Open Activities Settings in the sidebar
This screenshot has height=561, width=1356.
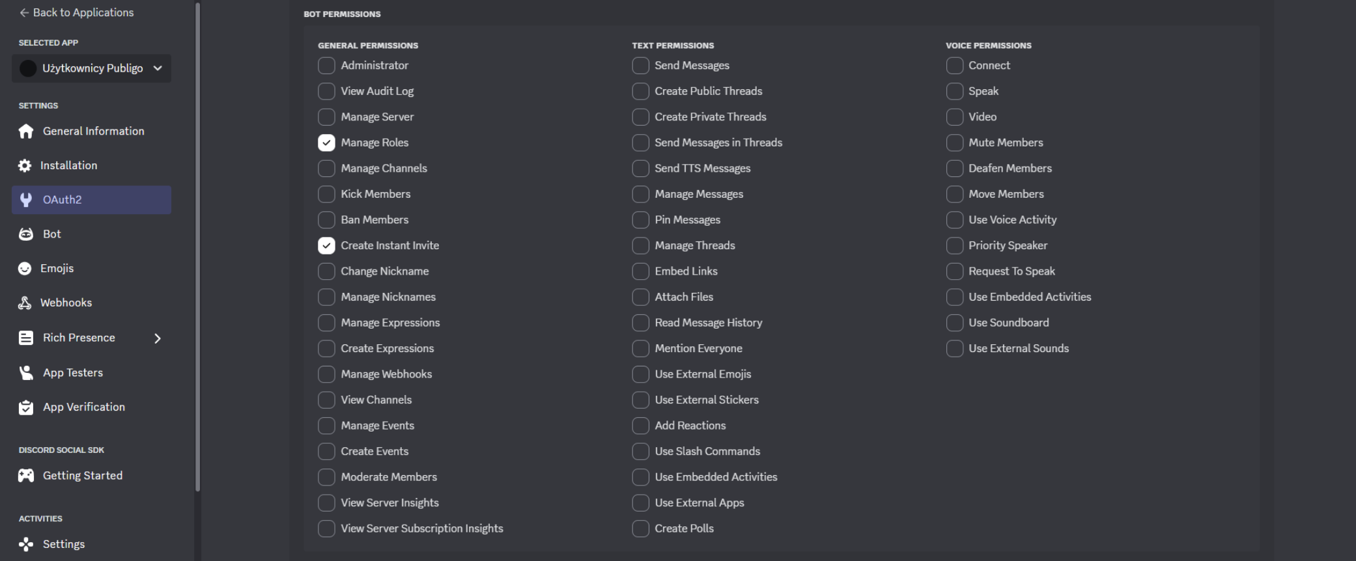(x=63, y=544)
